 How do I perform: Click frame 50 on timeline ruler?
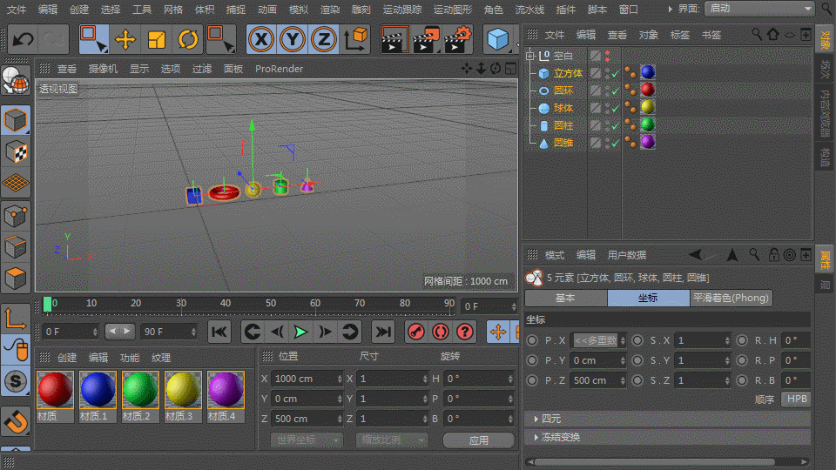point(271,304)
